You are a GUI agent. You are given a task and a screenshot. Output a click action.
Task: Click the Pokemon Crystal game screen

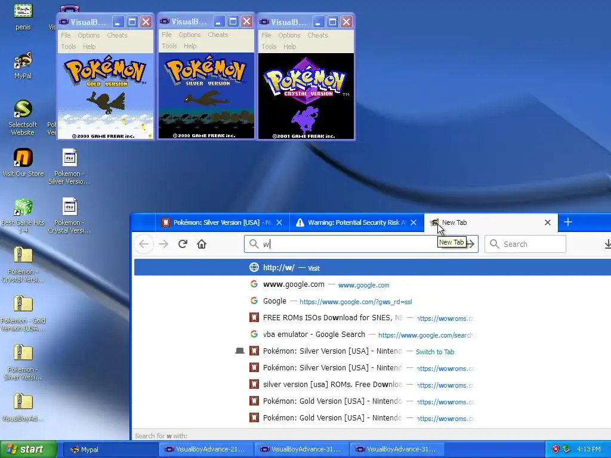pos(306,96)
